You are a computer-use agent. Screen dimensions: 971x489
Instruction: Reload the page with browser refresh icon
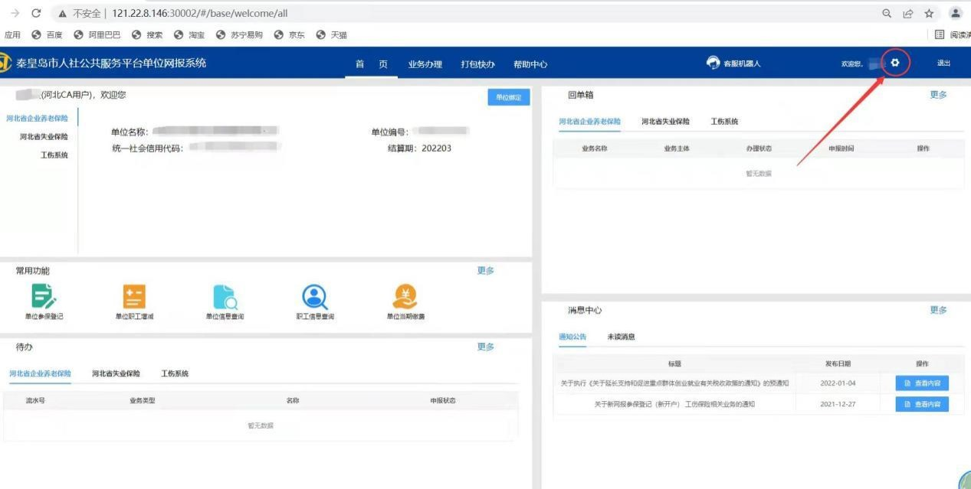[35, 13]
